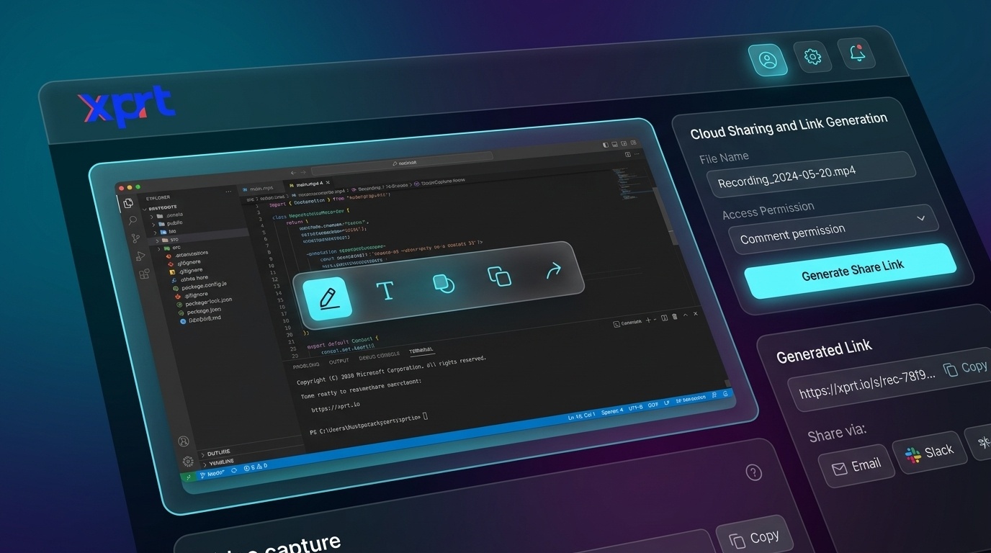Open the green remote indicator in status bar
The width and height of the screenshot is (991, 553).
(189, 477)
